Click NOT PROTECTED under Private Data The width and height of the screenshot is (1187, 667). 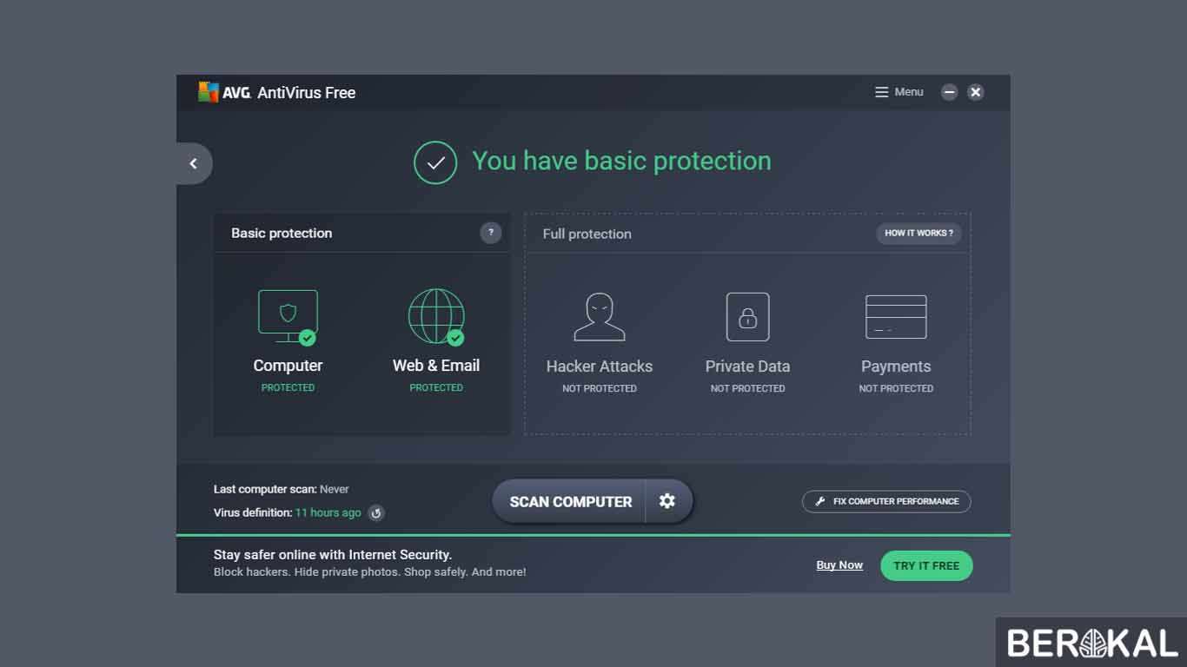(747, 388)
